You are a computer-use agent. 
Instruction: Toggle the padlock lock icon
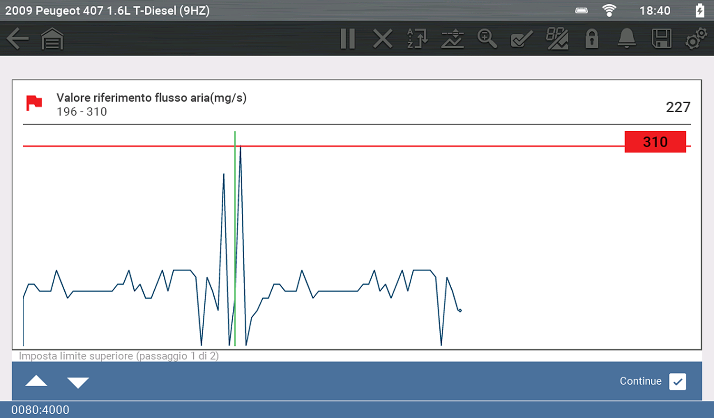592,39
